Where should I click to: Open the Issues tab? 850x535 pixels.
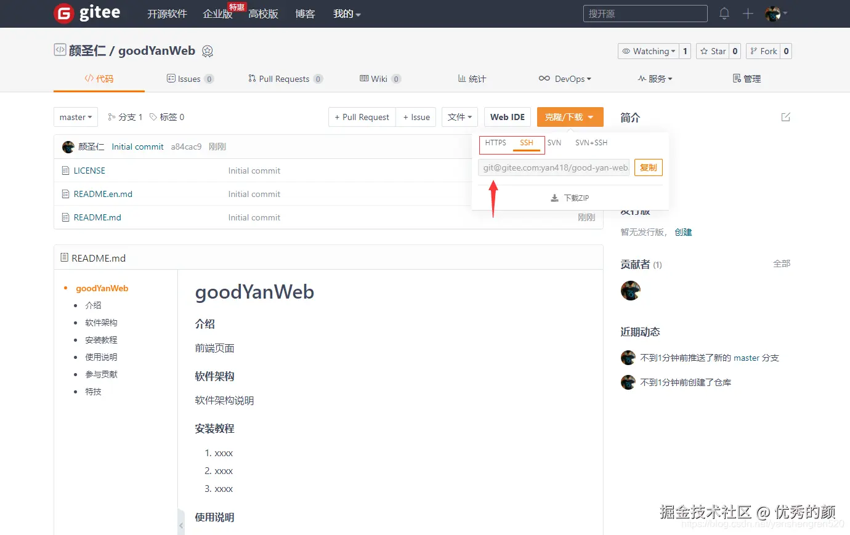point(190,79)
